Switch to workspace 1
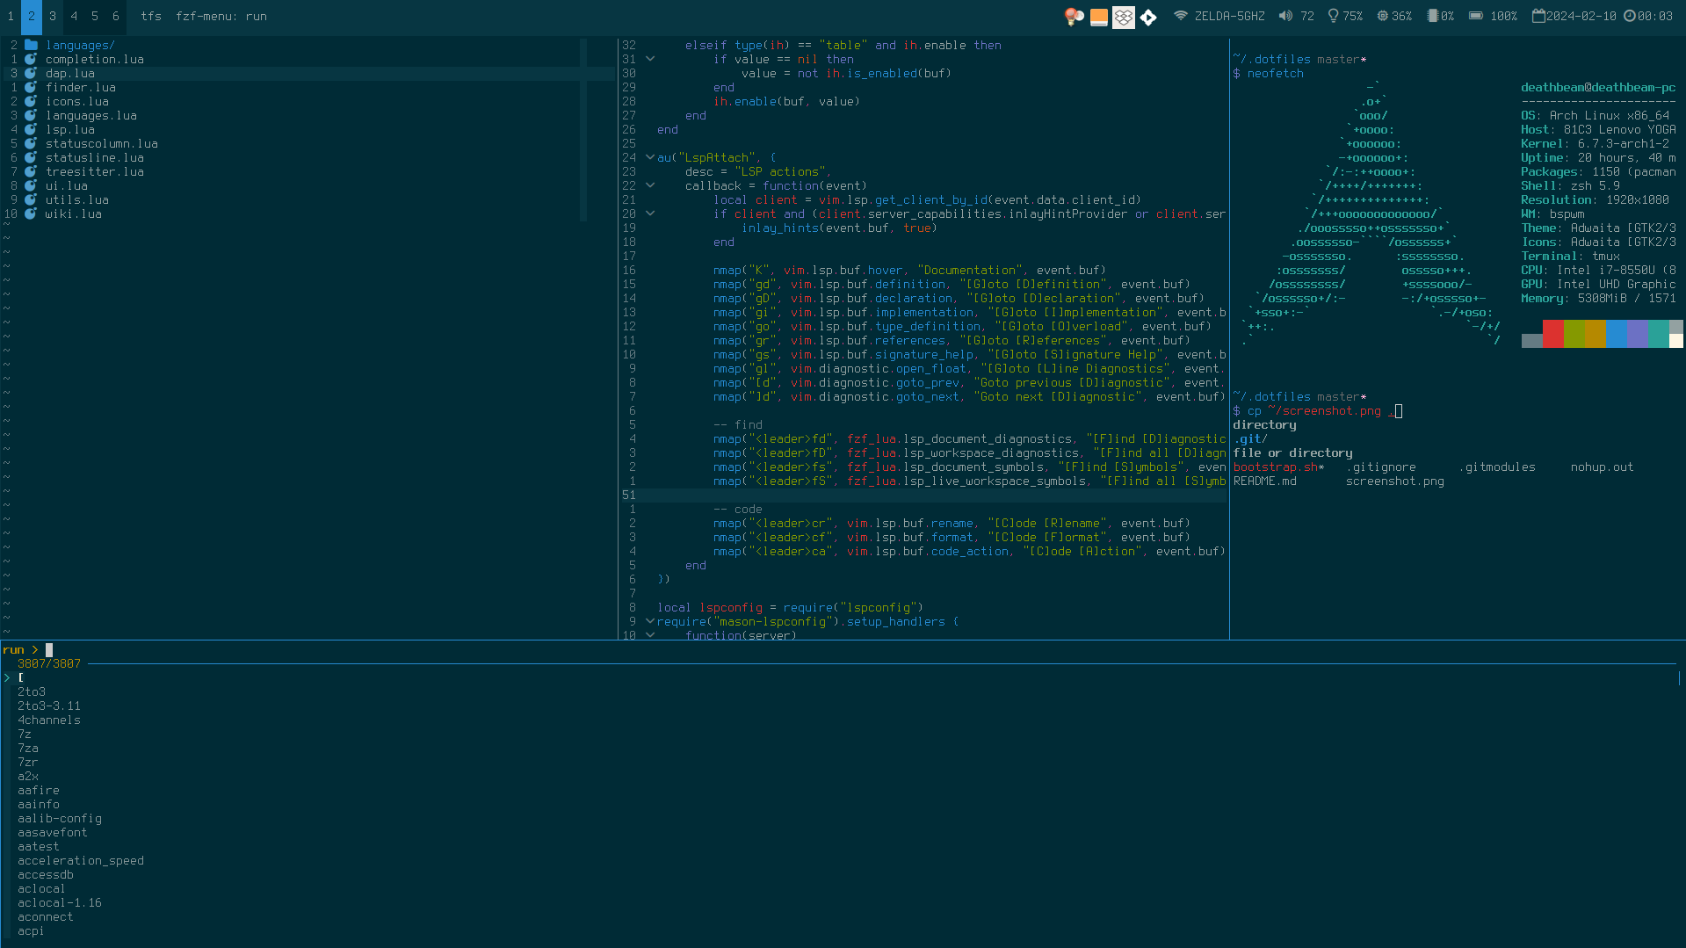1686x948 pixels. (x=11, y=16)
